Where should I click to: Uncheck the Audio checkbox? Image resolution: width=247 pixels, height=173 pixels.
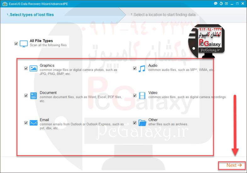(x=135, y=68)
